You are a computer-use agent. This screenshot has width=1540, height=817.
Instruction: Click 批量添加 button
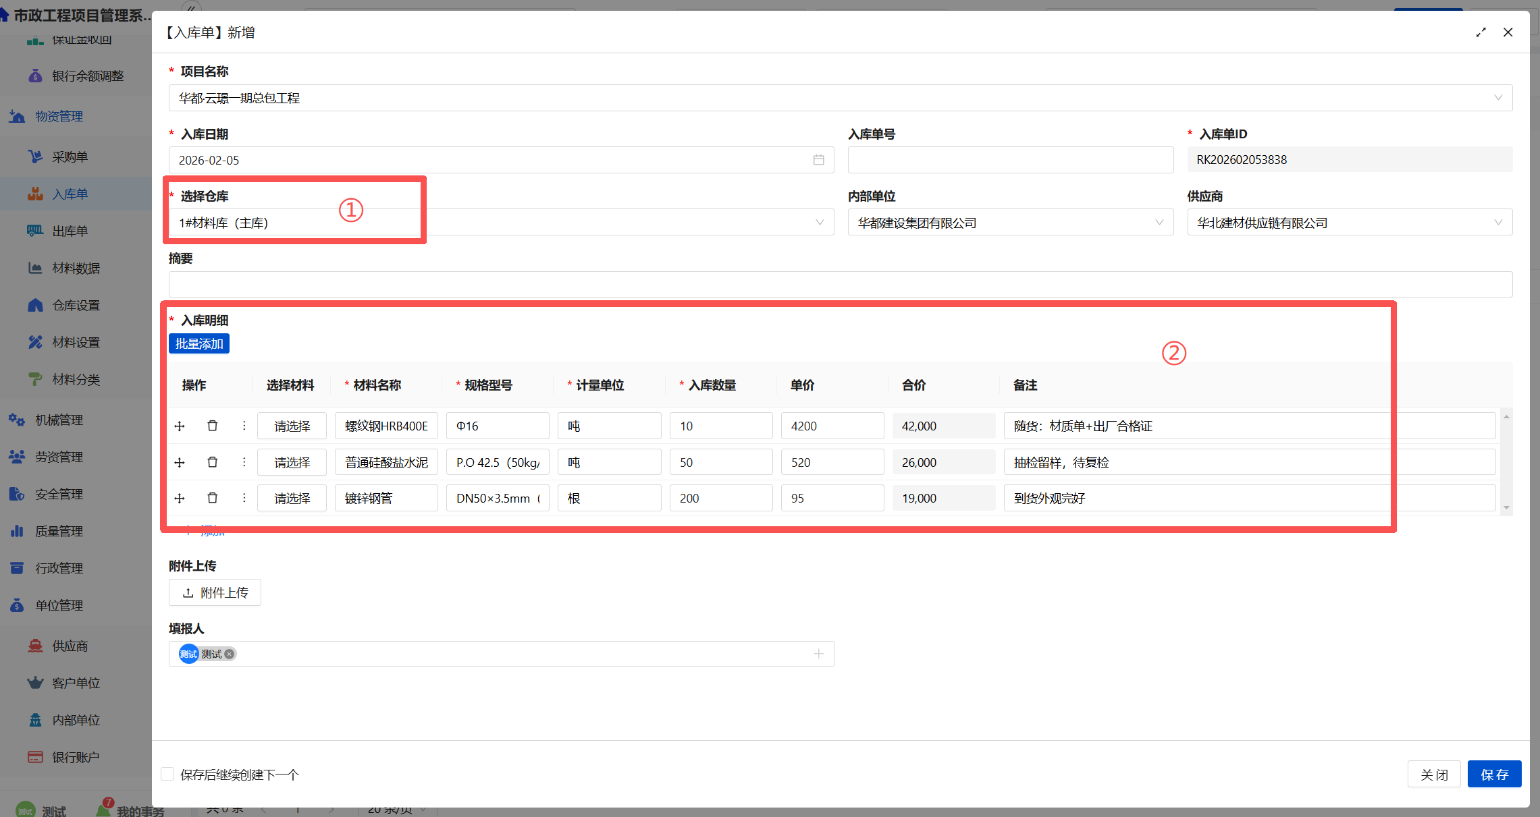point(199,343)
